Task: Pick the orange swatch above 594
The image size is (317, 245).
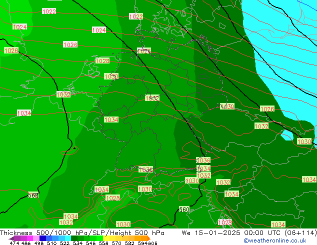Action: click(x=144, y=238)
